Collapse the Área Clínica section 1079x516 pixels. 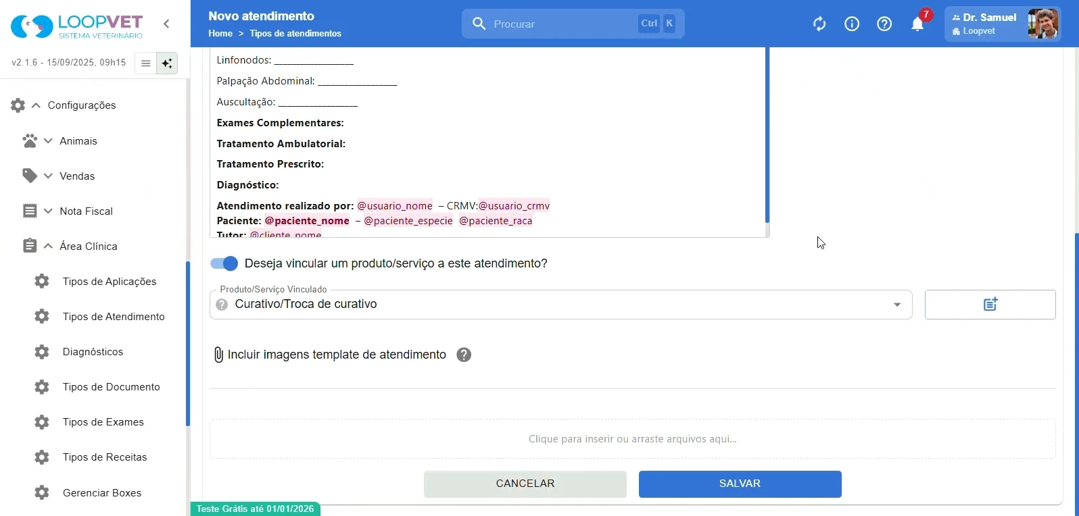coord(70,247)
